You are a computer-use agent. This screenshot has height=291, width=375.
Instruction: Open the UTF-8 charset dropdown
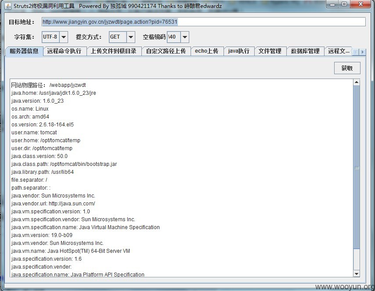coord(63,37)
